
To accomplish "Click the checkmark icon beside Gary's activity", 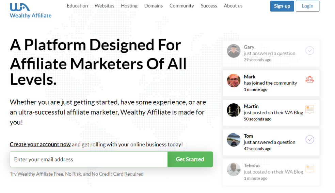I will point(309,51).
